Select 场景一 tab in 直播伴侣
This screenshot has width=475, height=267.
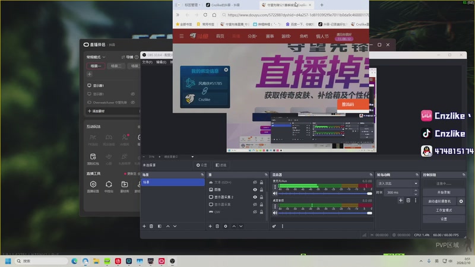pos(96,66)
